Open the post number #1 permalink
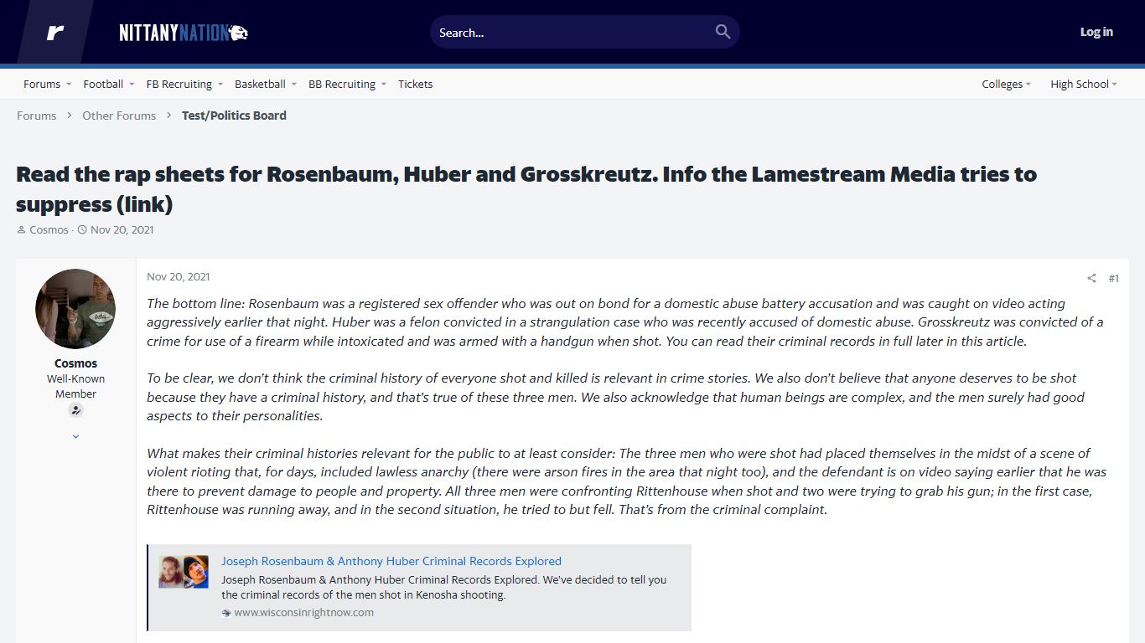Viewport: 1145px width, 643px height. click(x=1113, y=278)
